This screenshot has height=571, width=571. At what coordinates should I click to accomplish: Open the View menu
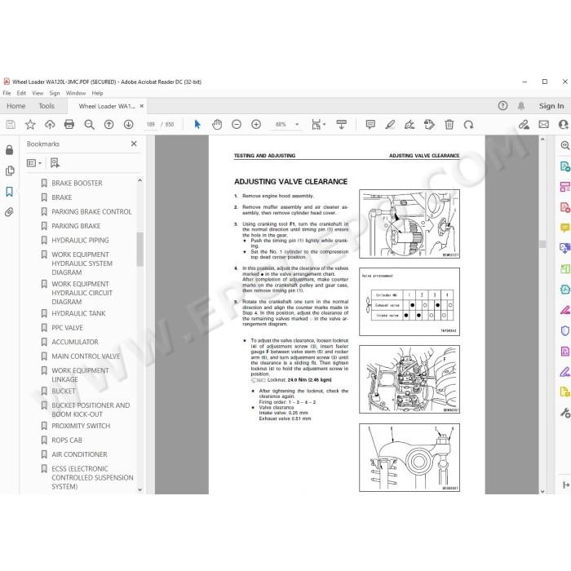[38, 93]
